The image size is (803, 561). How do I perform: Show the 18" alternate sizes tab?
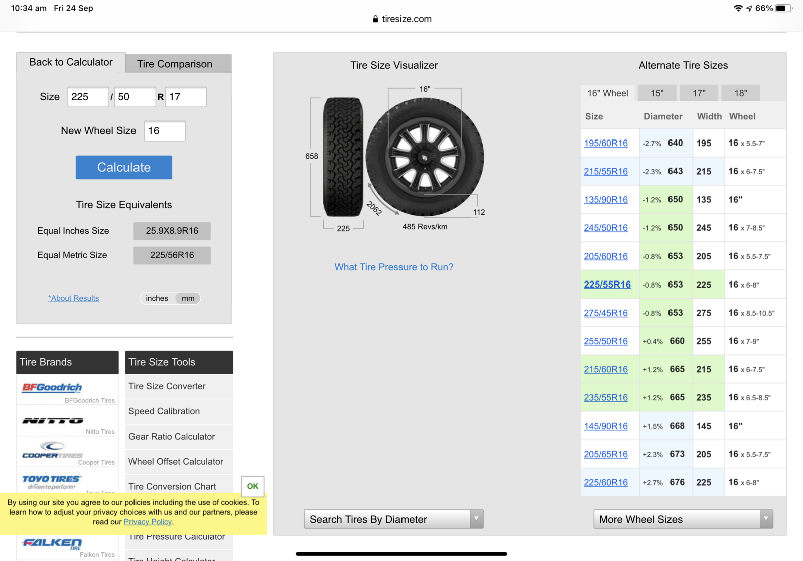coord(740,93)
